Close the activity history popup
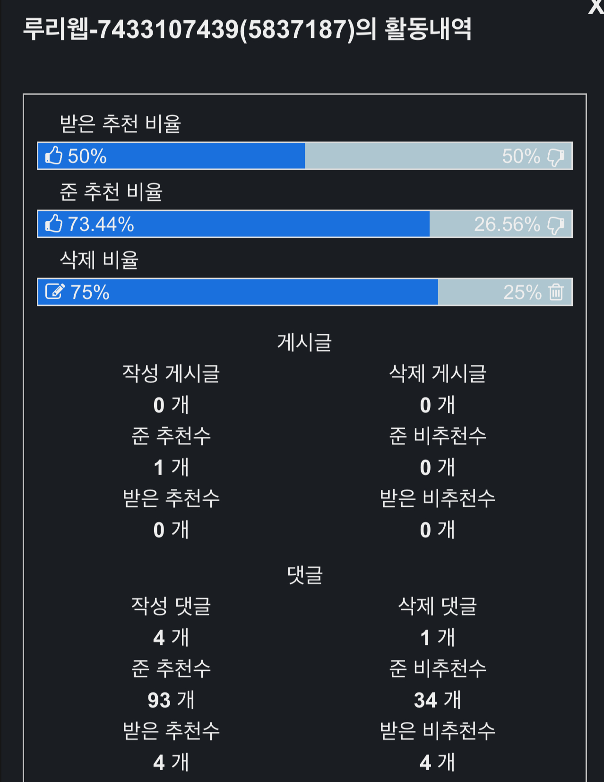This screenshot has height=782, width=604. (596, 7)
